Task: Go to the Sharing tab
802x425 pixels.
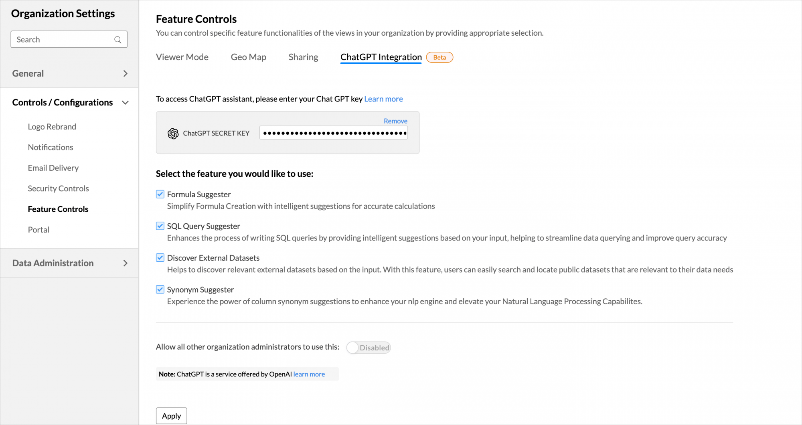Action: pyautogui.click(x=303, y=57)
